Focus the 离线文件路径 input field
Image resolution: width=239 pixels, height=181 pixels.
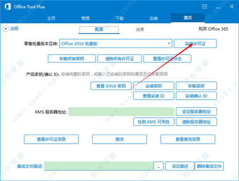(x=99, y=166)
